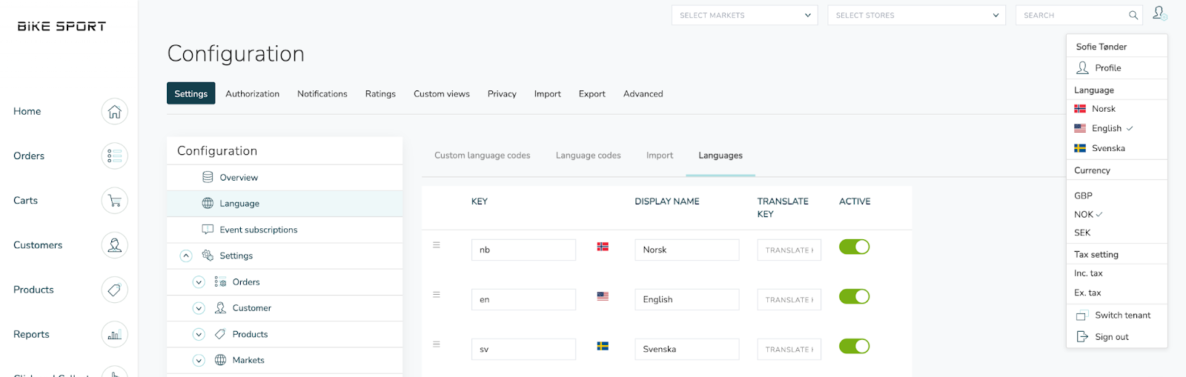The image size is (1186, 377).
Task: Click the Profile person icon in user menu
Action: pyautogui.click(x=1082, y=67)
